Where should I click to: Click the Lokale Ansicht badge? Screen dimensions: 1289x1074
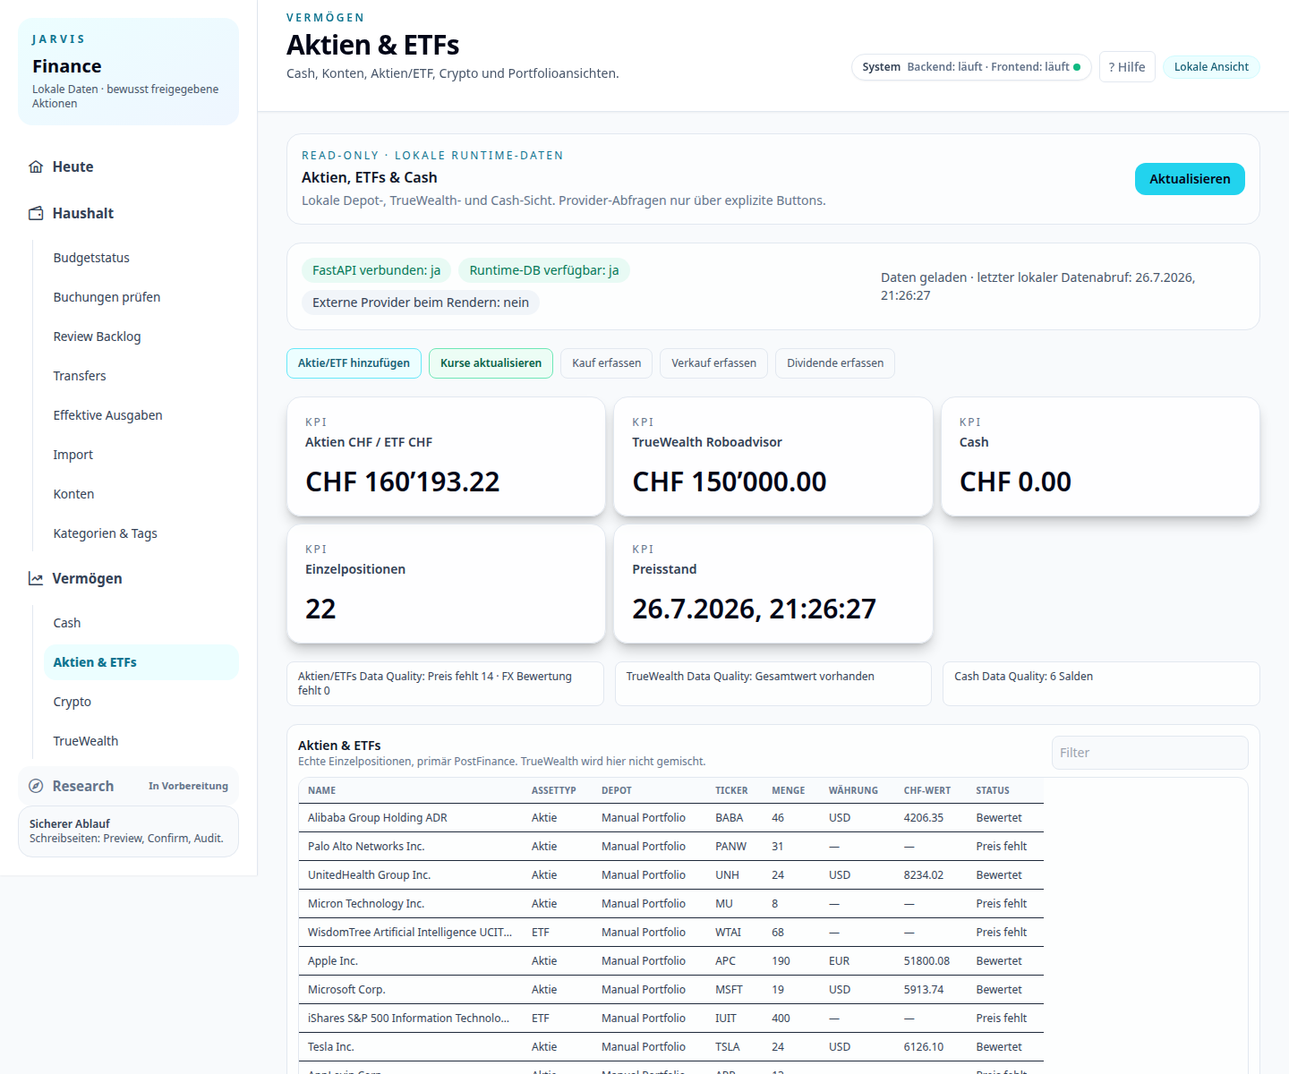point(1211,67)
